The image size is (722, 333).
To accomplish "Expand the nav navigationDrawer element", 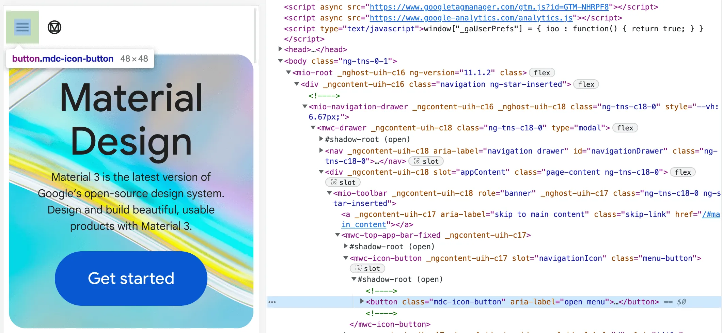I will click(x=321, y=150).
